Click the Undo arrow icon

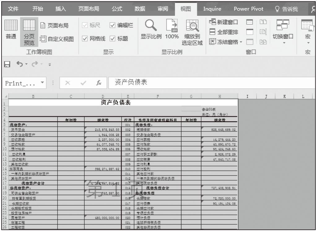20,64
